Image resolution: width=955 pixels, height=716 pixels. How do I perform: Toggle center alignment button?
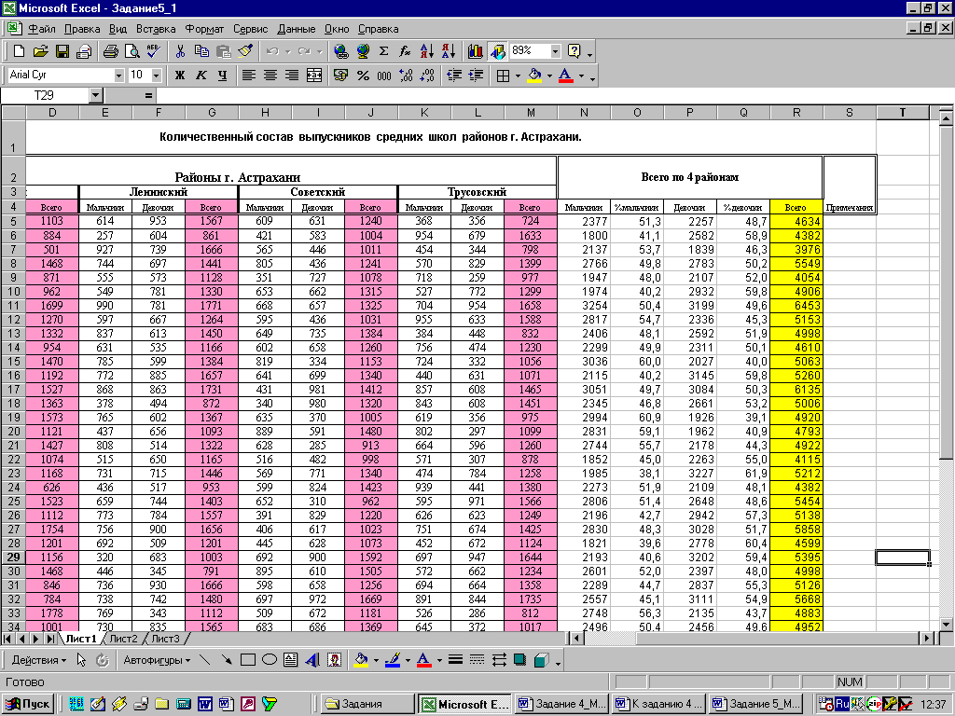270,76
